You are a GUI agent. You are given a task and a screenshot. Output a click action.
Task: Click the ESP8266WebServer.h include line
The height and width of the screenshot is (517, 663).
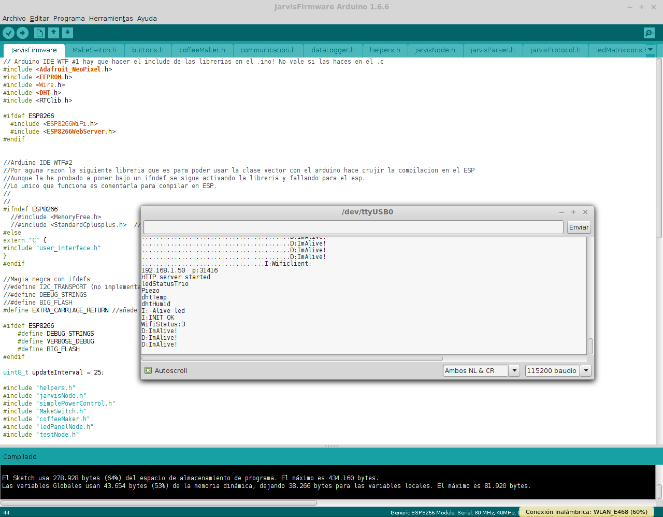[x=63, y=132]
